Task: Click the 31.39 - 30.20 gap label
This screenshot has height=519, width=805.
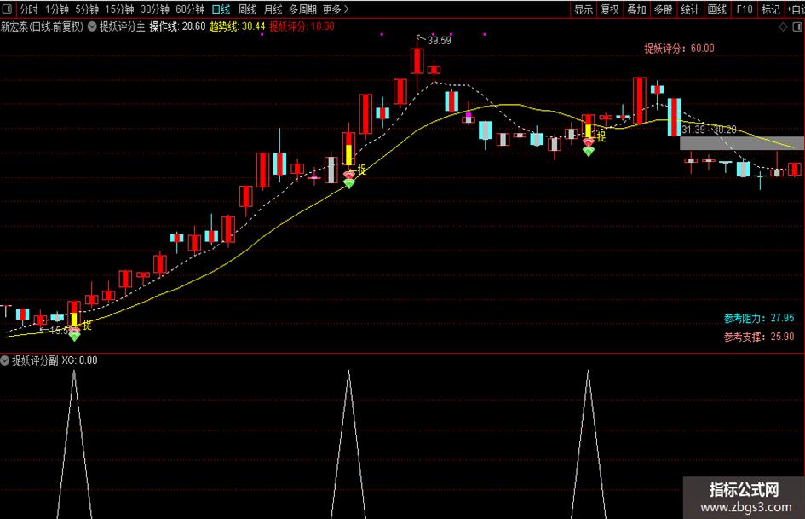Action: pos(709,130)
